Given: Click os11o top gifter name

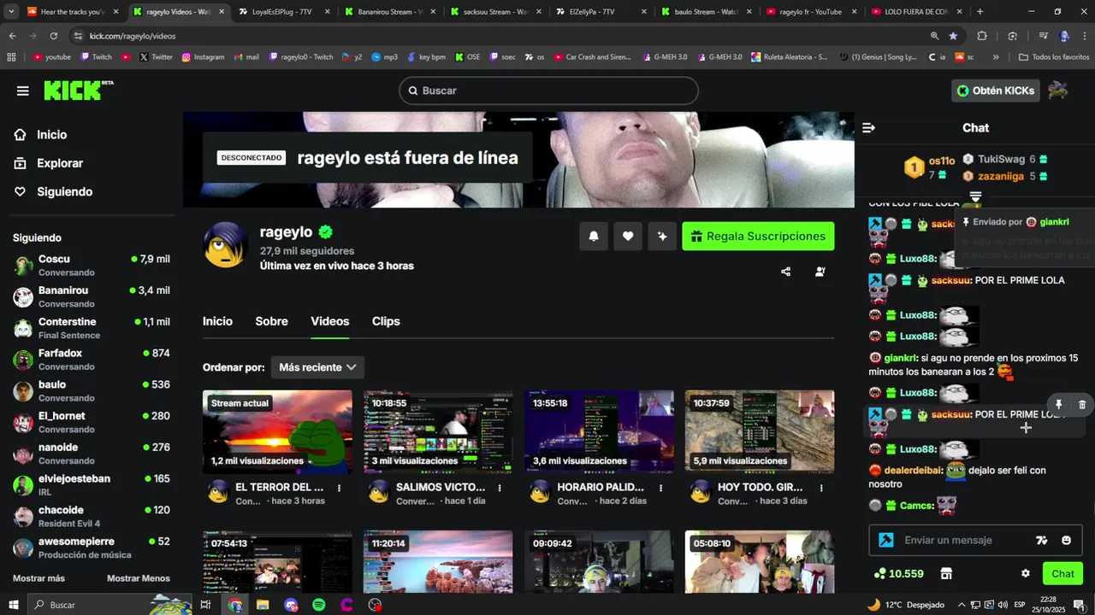Looking at the screenshot, I should pyautogui.click(x=942, y=161).
